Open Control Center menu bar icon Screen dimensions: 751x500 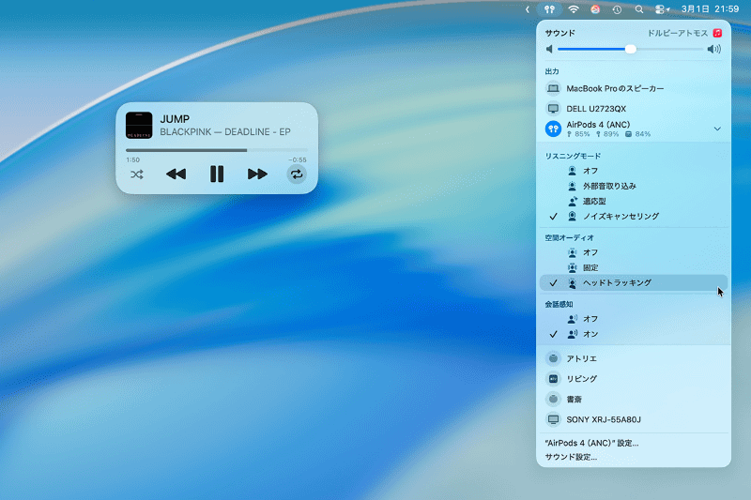click(x=662, y=9)
